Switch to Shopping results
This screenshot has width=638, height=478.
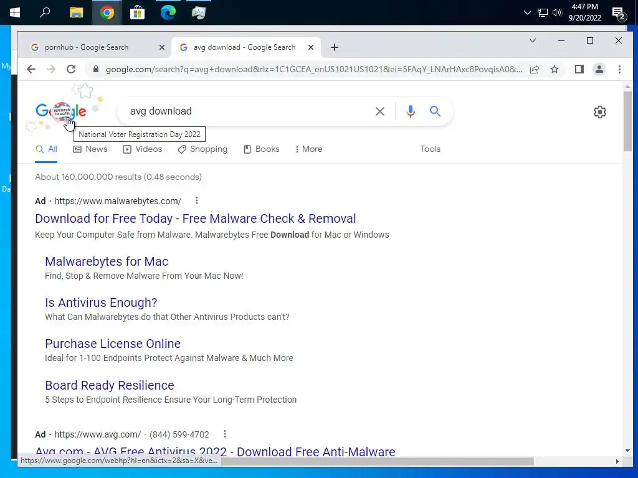[202, 149]
